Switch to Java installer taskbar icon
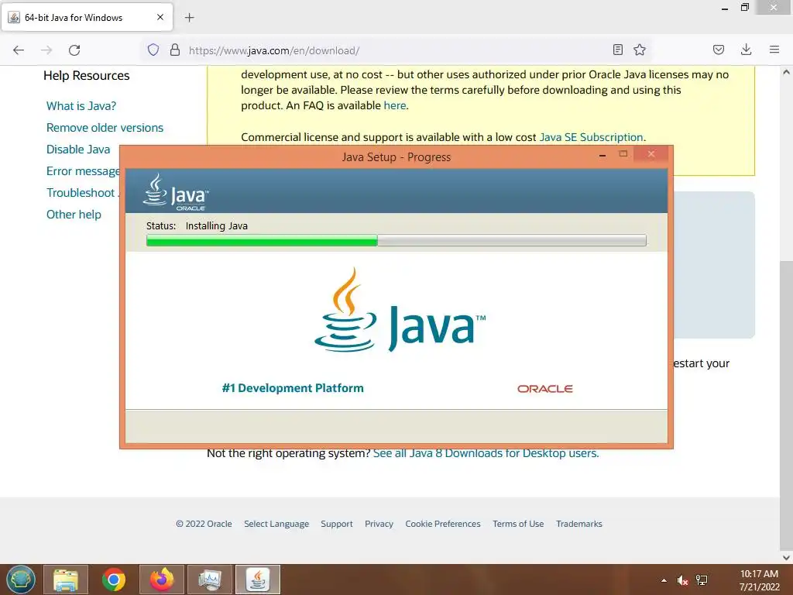The width and height of the screenshot is (793, 595). tap(258, 580)
